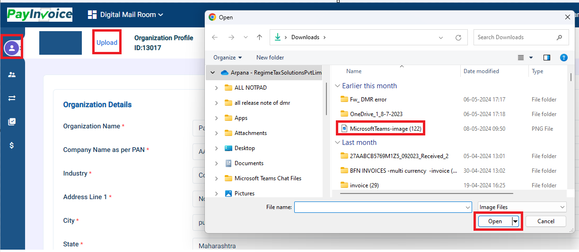Go up one folder level

(259, 37)
